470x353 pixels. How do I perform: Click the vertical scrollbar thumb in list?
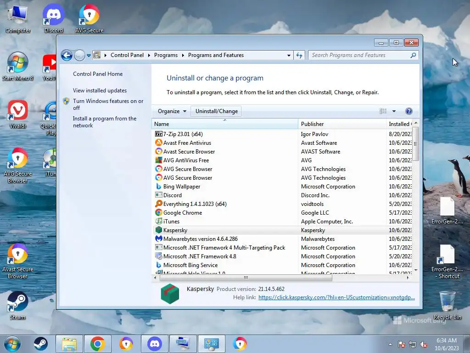click(x=415, y=144)
